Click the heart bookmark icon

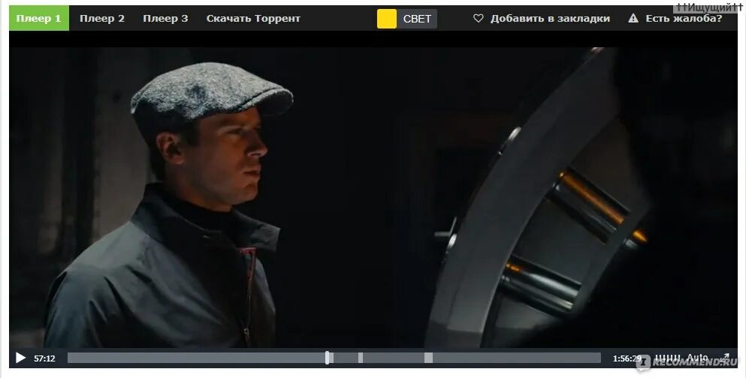point(478,19)
